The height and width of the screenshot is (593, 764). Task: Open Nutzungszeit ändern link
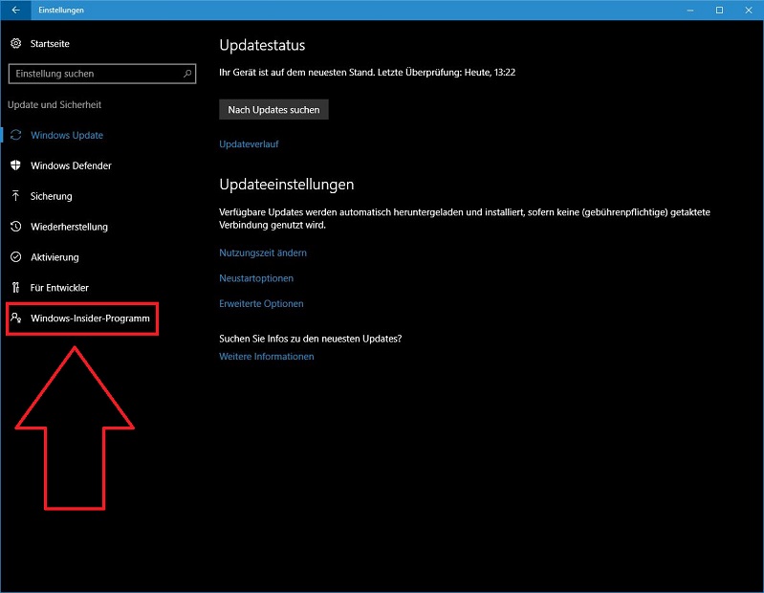pyautogui.click(x=263, y=253)
